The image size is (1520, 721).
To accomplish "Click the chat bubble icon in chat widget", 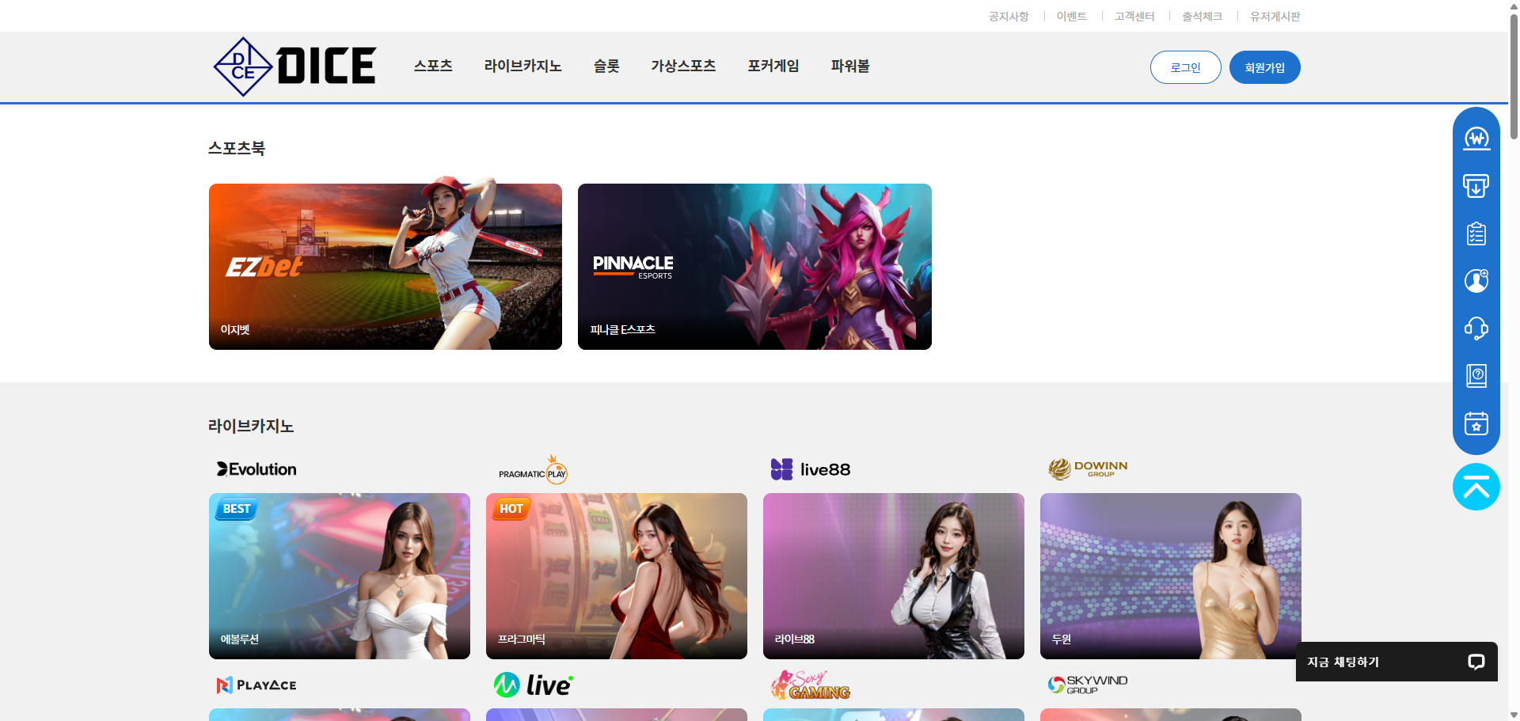I will (x=1476, y=662).
